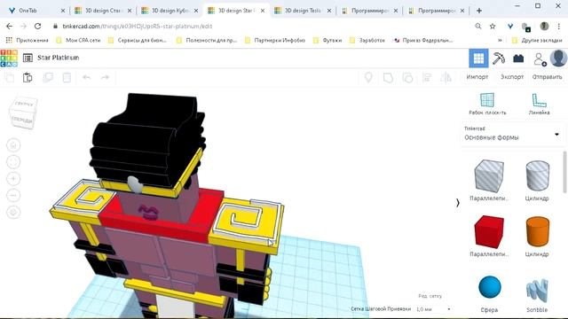This screenshot has width=568, height=319.
Task: Pick the orange Цилиндр shape
Action: click(x=537, y=232)
